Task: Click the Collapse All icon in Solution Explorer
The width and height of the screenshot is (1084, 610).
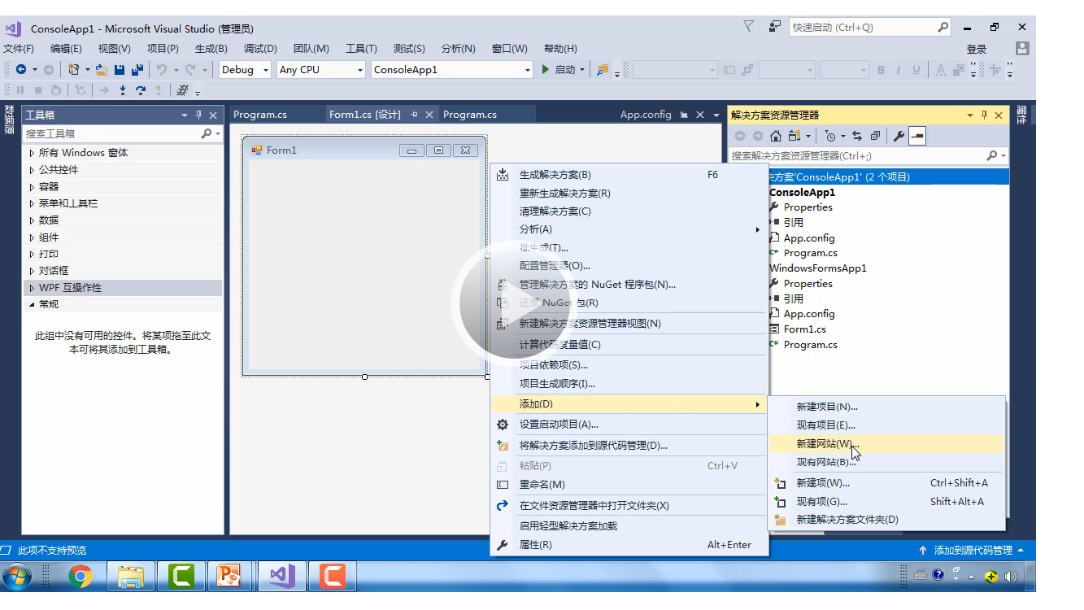Action: [875, 136]
